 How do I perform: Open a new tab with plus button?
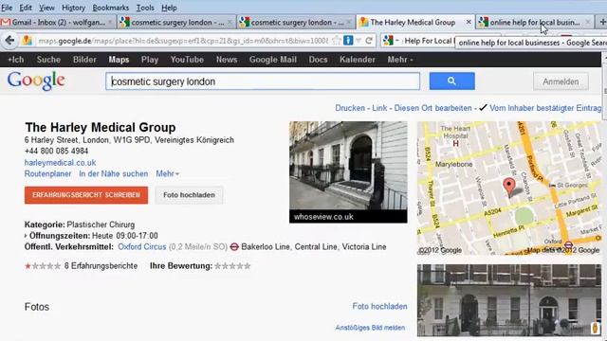[x=602, y=22]
